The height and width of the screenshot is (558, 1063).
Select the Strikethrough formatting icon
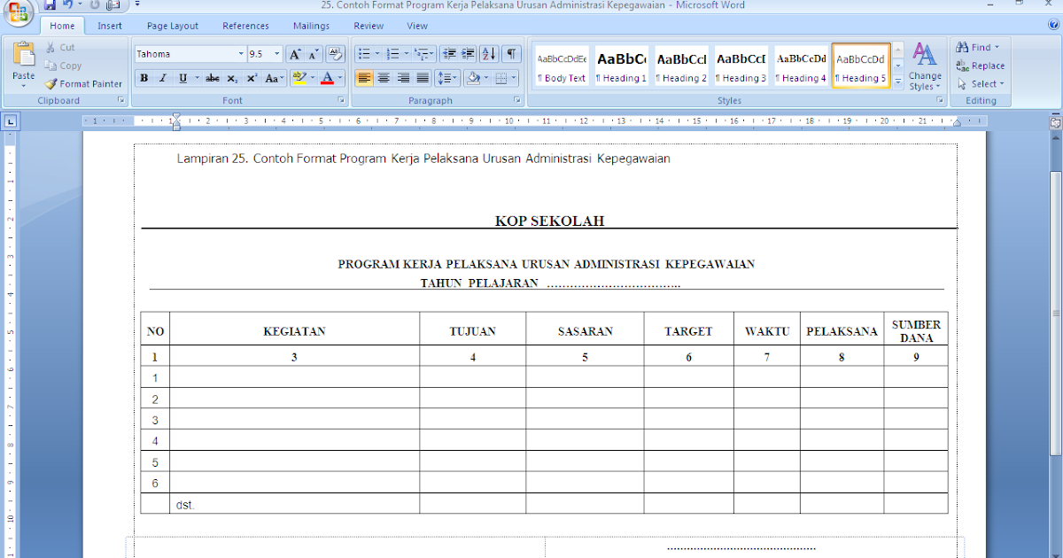212,79
